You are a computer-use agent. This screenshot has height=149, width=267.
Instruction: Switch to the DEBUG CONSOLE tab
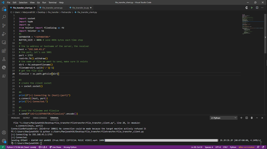(x=40, y=118)
